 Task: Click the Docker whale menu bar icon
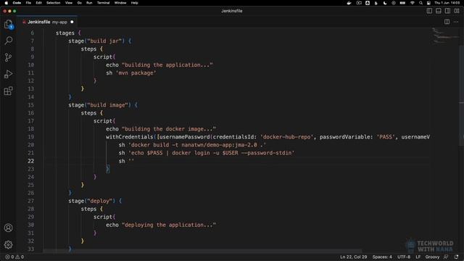pos(349,3)
